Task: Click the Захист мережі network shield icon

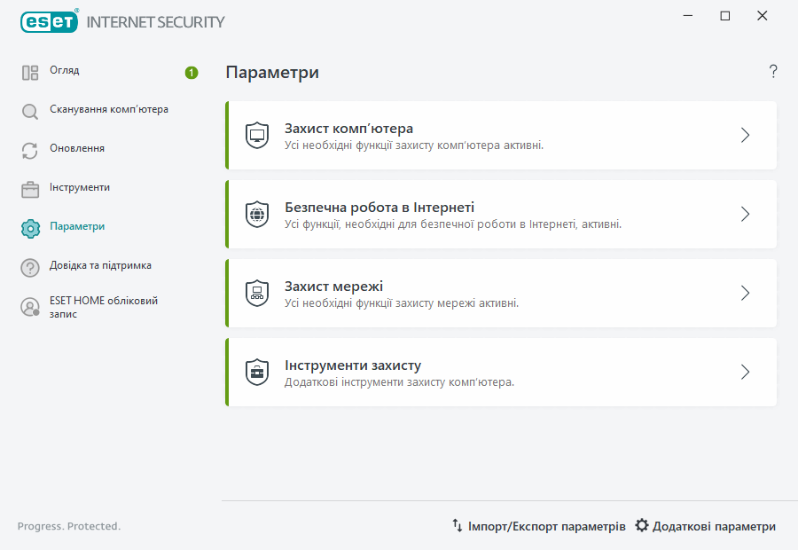Action: pyautogui.click(x=257, y=293)
